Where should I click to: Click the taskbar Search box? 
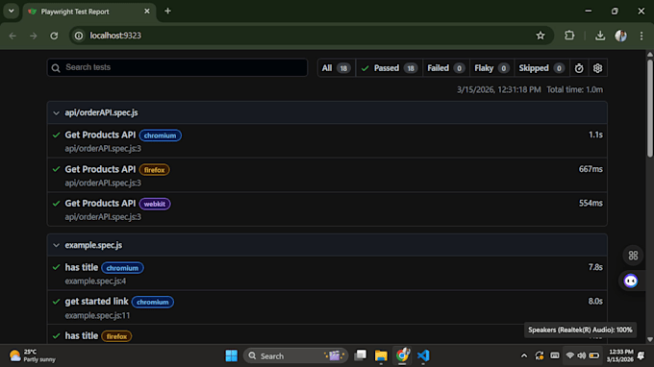295,355
